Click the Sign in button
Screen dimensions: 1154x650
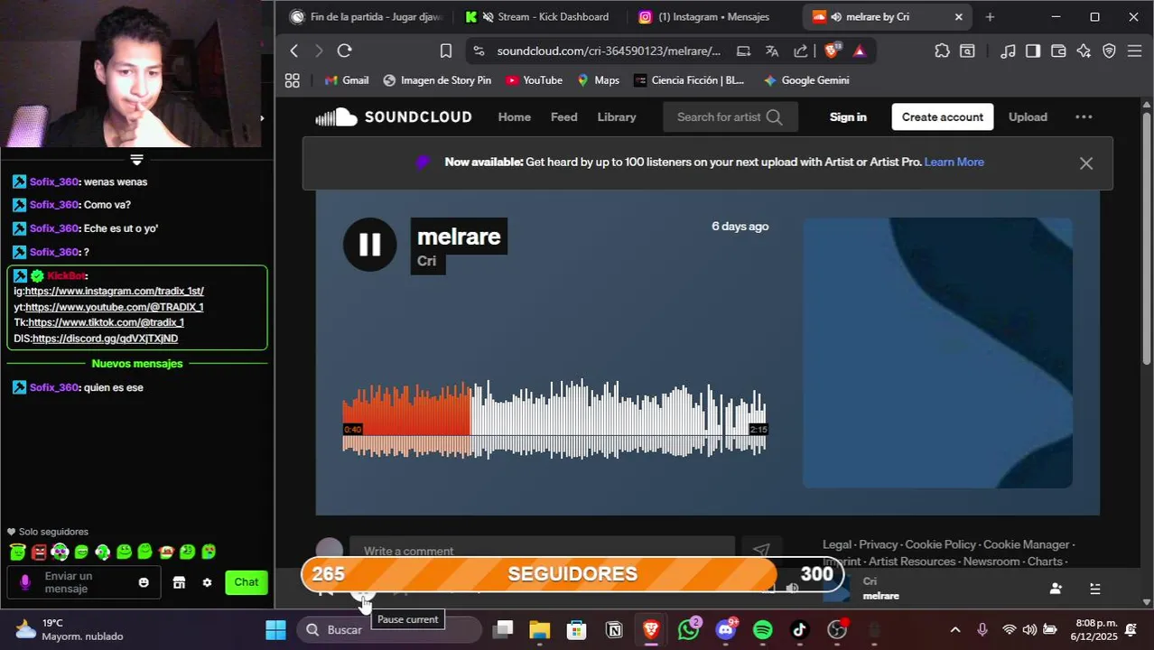(x=848, y=117)
